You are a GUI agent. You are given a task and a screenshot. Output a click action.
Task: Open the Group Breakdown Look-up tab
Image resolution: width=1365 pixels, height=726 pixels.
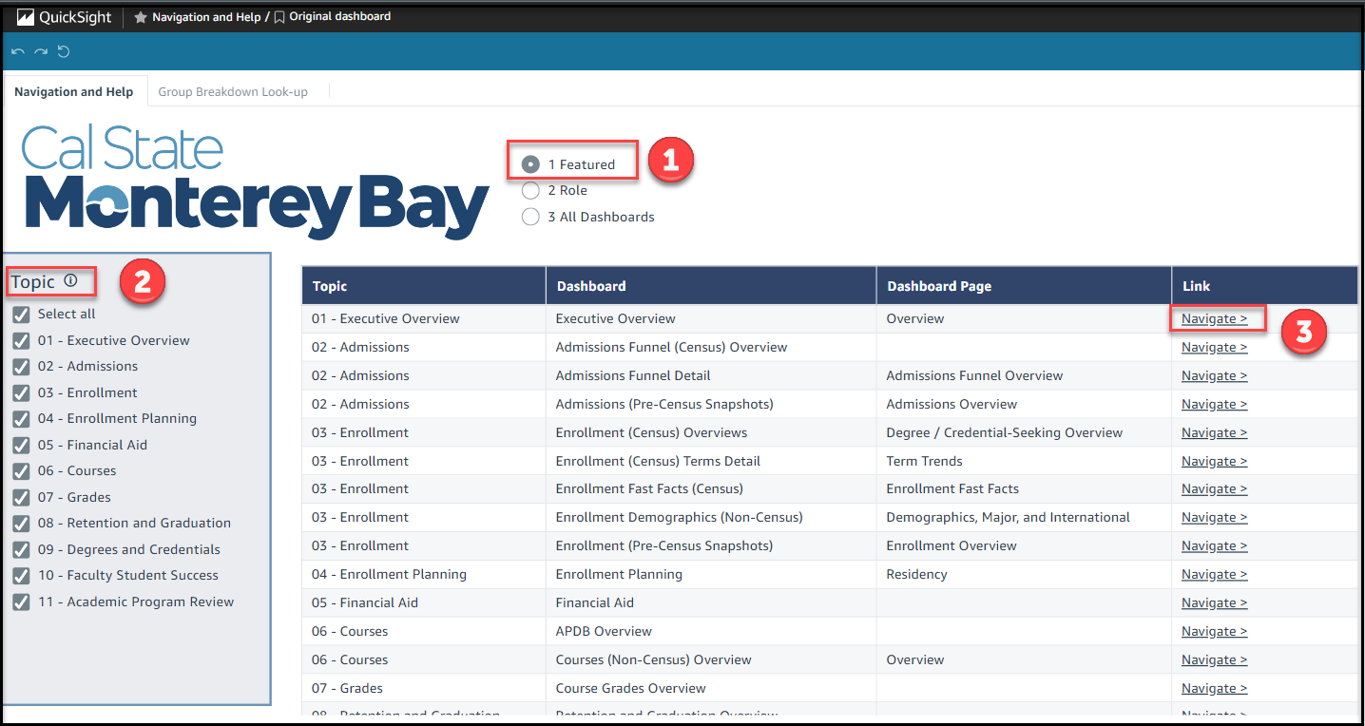pos(233,91)
